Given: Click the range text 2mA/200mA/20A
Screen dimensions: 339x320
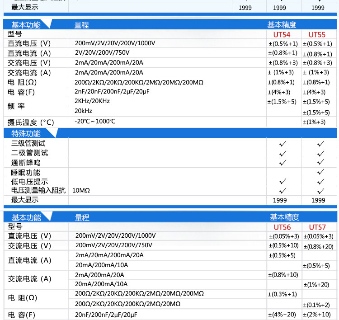Looking at the screenshot, I should (x=99, y=275).
